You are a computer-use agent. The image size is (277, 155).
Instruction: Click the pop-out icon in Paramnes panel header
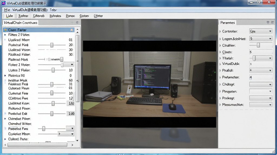(273, 22)
